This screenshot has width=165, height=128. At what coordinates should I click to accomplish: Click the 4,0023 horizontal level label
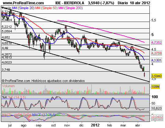7,62
